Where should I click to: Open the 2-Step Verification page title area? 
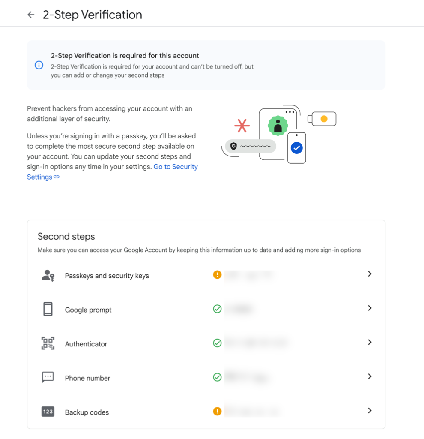(x=92, y=14)
